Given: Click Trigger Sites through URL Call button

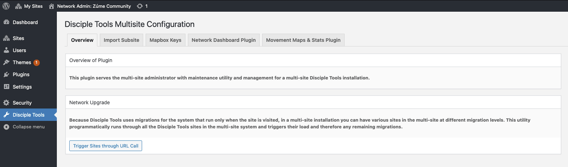Looking at the screenshot, I should click(x=106, y=145).
